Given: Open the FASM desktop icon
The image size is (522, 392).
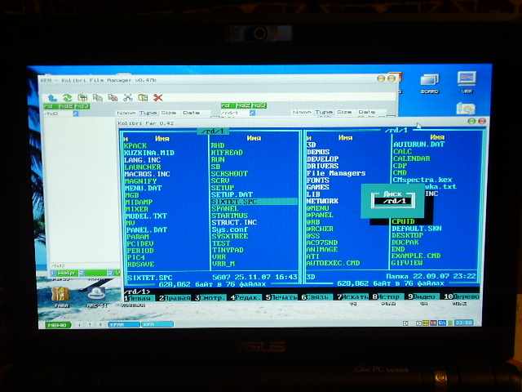Looking at the screenshot, I should click(x=61, y=295).
